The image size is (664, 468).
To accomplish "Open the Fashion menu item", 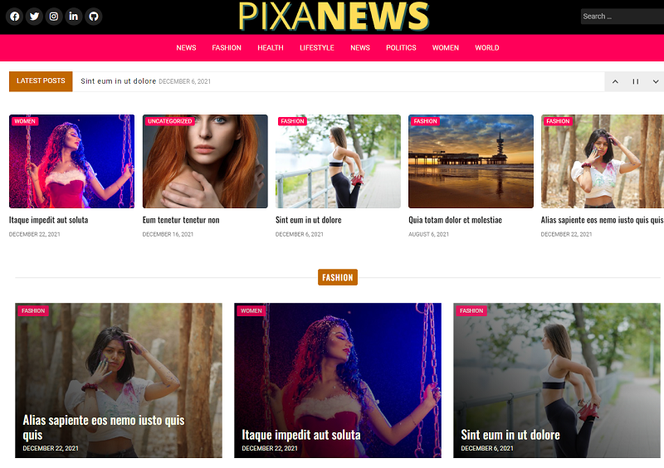I will coord(227,48).
